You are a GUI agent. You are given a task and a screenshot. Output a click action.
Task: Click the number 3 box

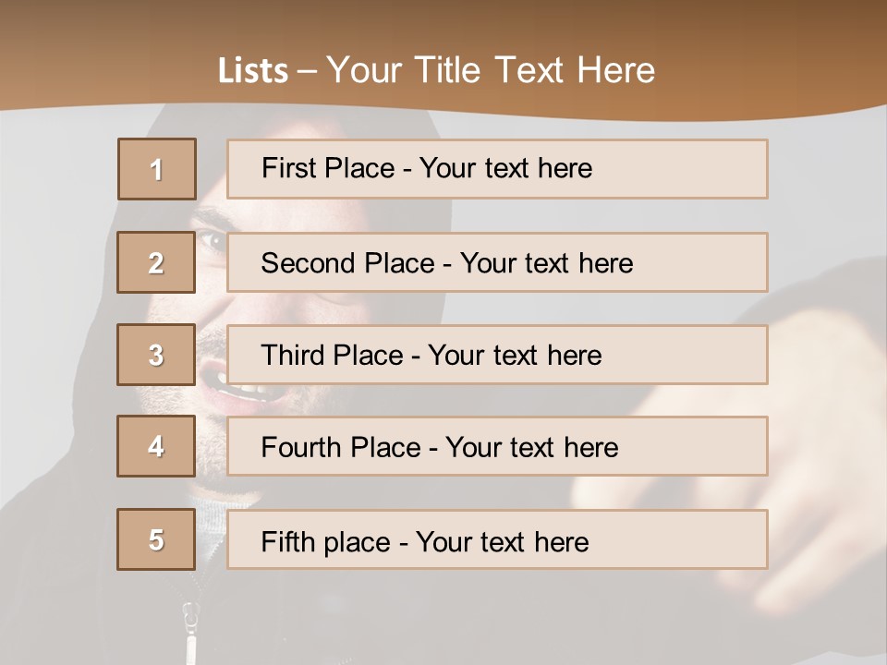point(157,355)
